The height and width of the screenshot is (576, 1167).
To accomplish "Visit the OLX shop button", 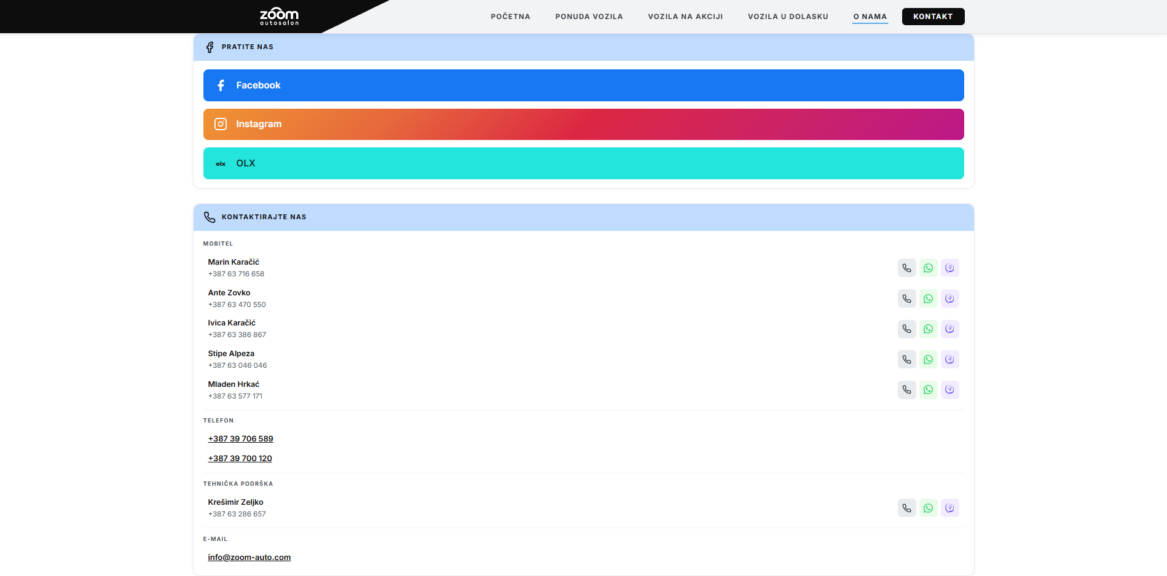I will pyautogui.click(x=583, y=163).
